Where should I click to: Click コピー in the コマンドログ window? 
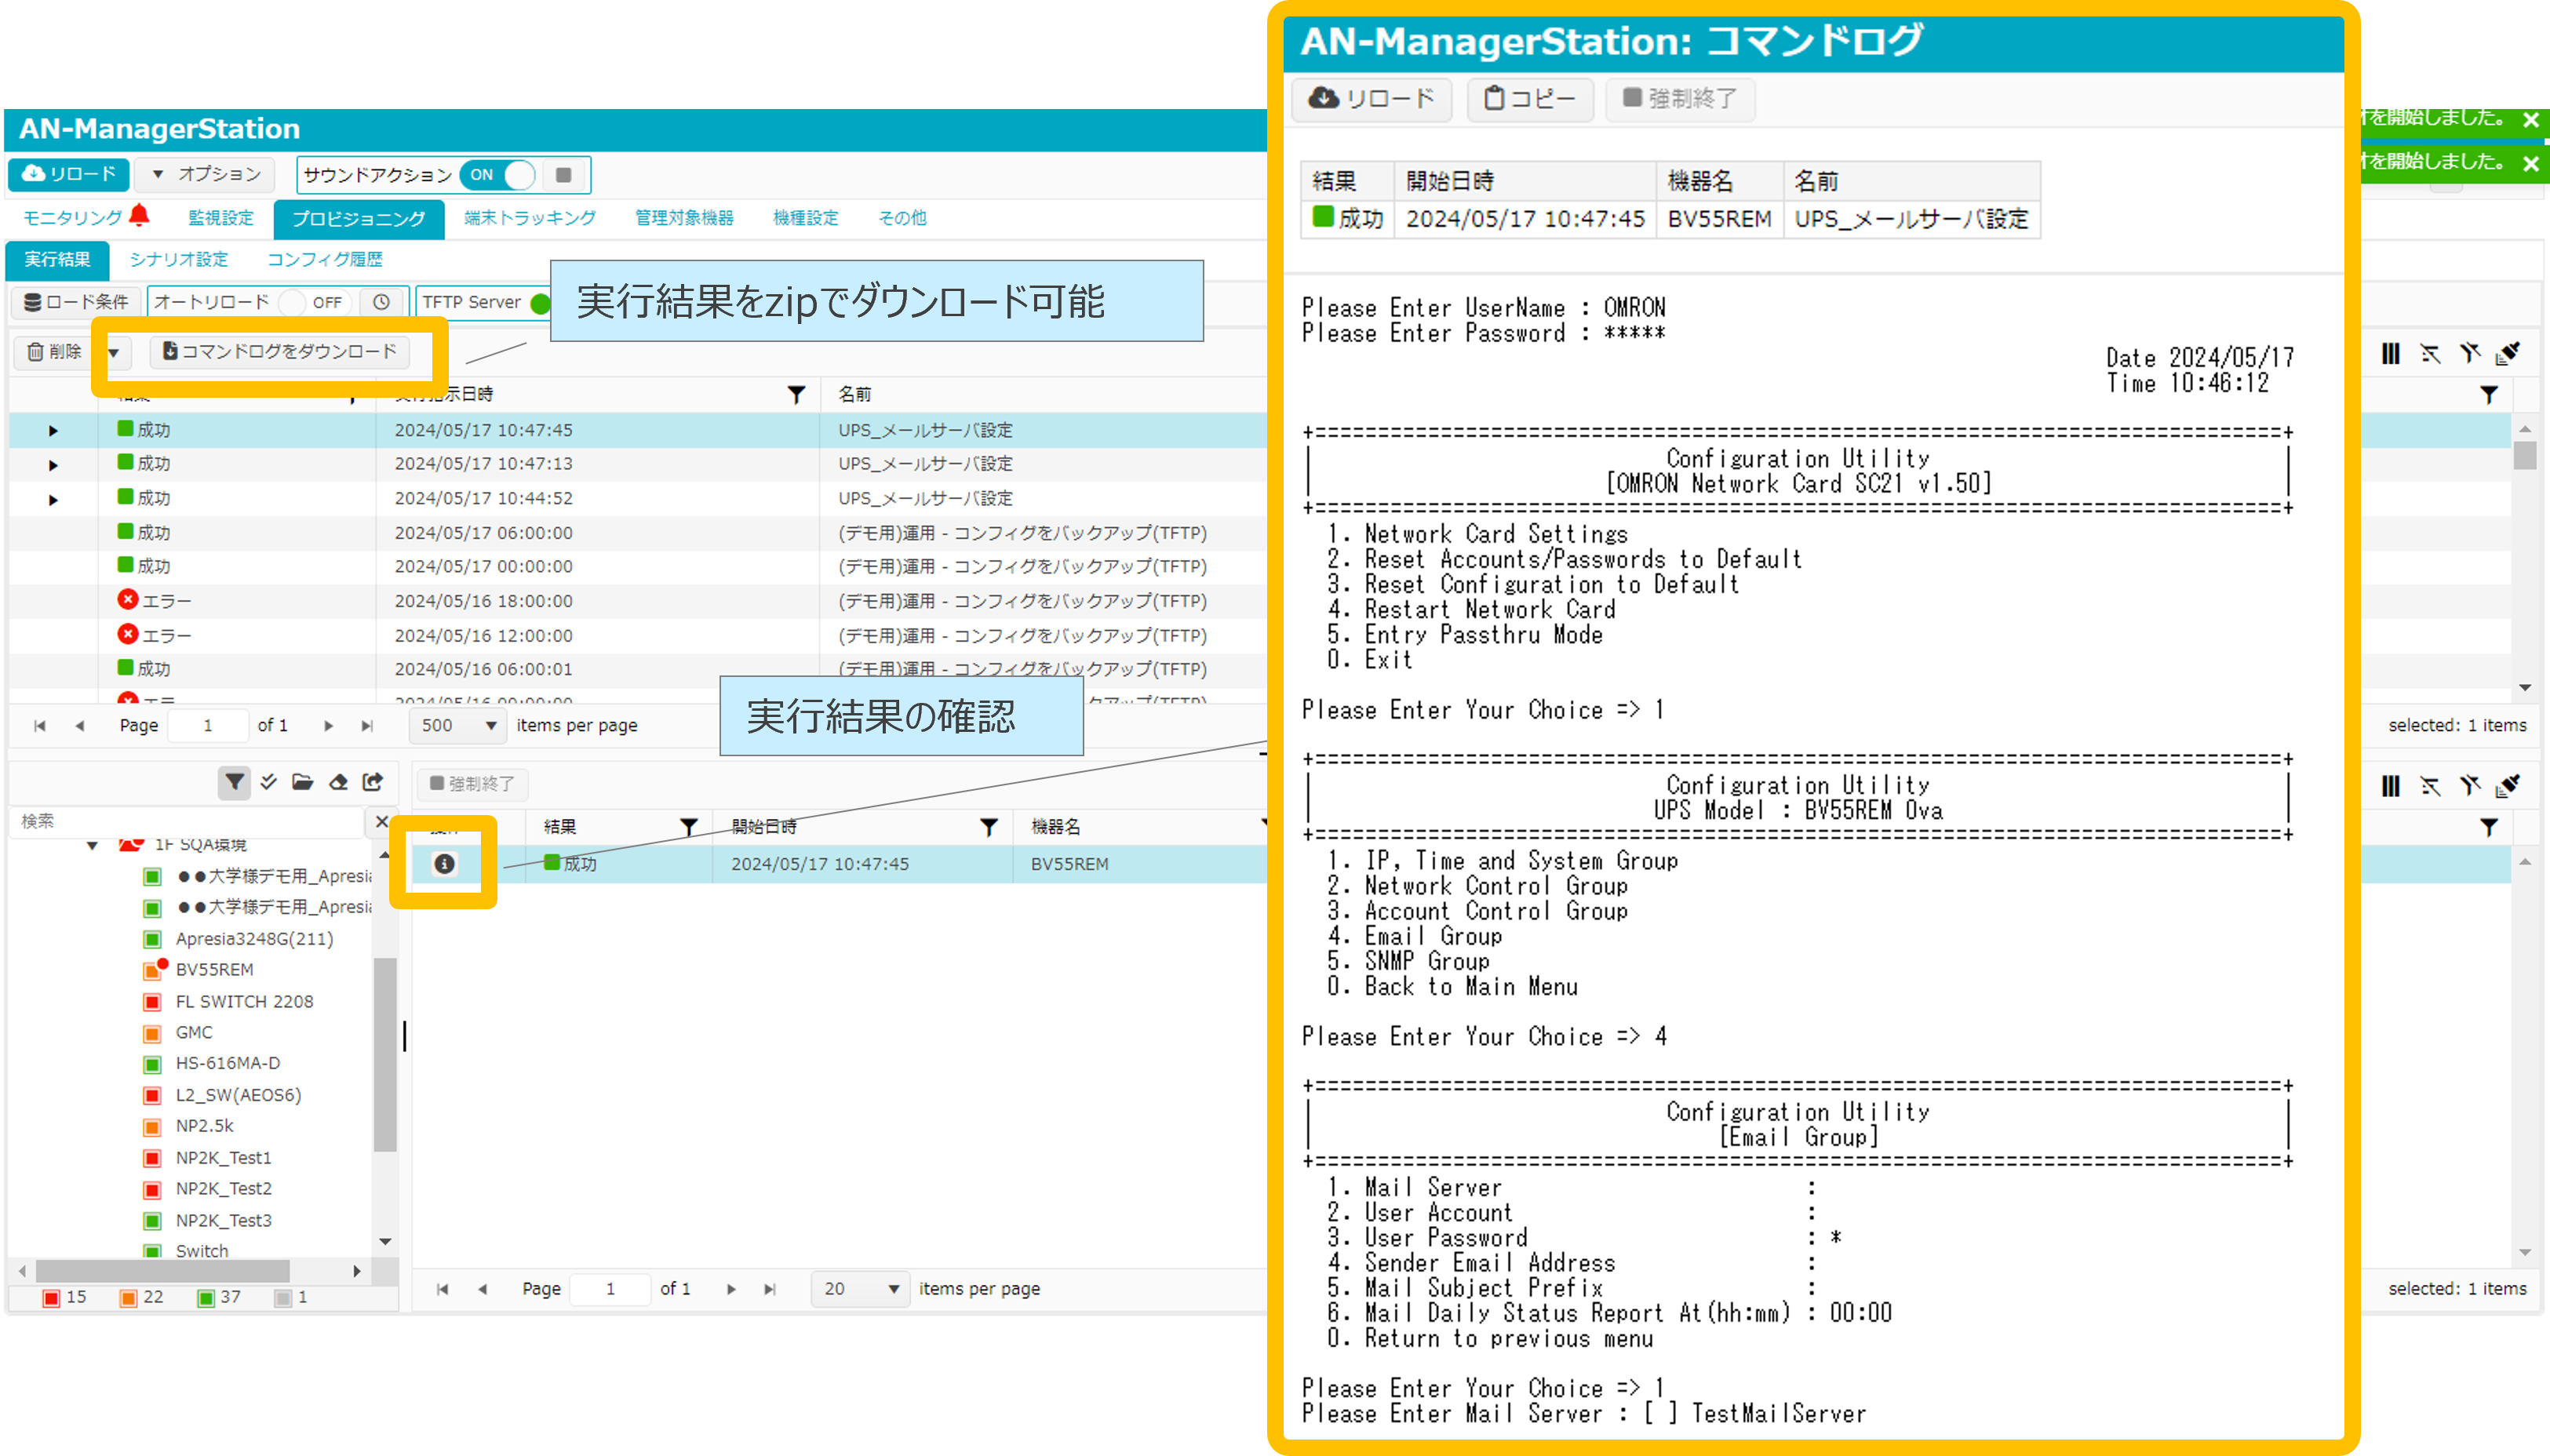point(1530,99)
